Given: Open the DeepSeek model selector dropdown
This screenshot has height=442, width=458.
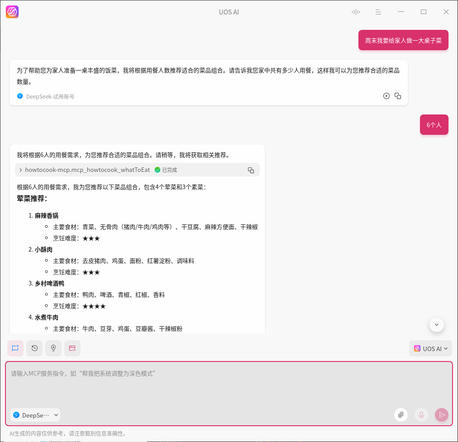Looking at the screenshot, I should coord(35,415).
